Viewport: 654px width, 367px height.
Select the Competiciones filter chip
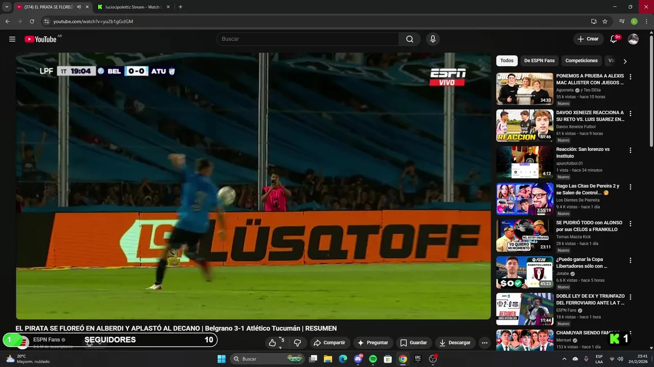tap(581, 61)
